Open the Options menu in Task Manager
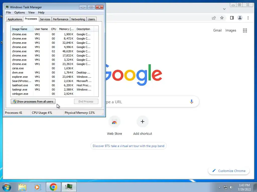Viewport: 257px width, 192px height. click(x=20, y=12)
